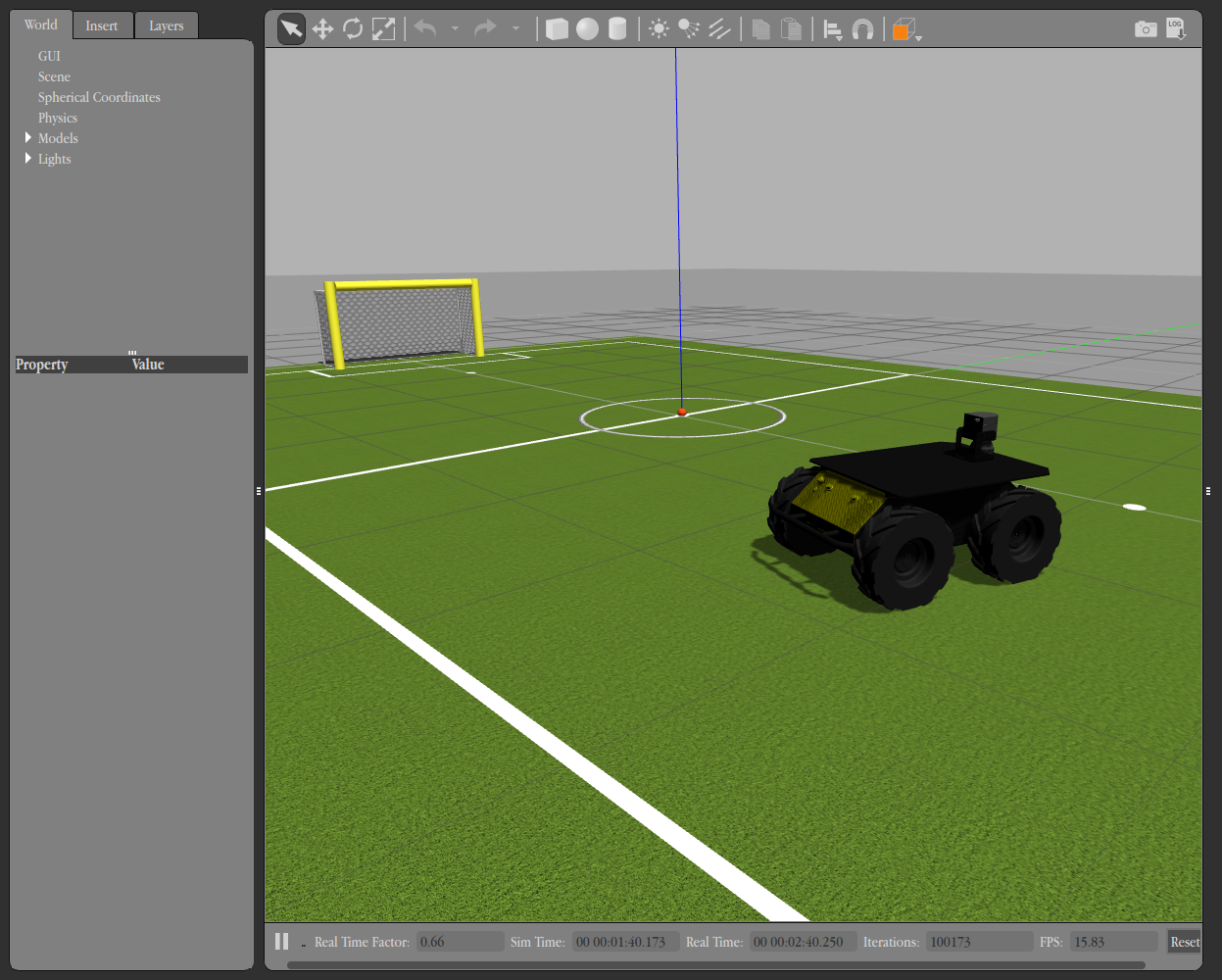Click the bottom horizontal scrollbar

pyautogui.click(x=715, y=965)
